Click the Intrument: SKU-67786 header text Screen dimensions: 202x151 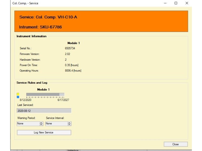coord(40,27)
